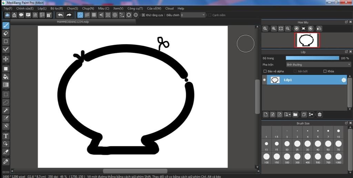Open the Công cụ(T) menu
353x178 pixels.
[x=135, y=8]
